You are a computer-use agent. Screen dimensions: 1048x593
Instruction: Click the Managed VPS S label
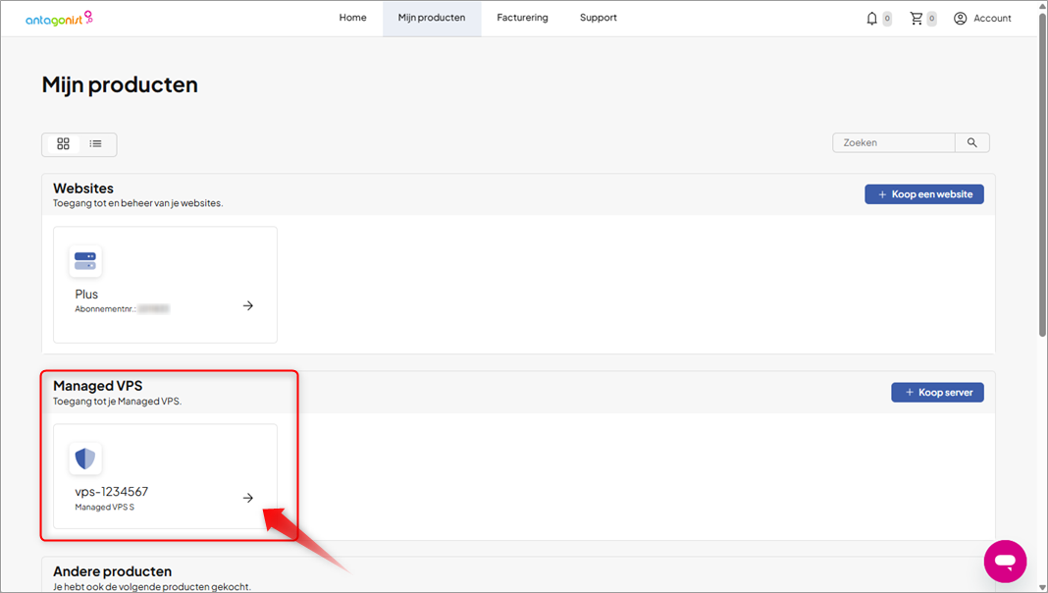[x=104, y=508]
